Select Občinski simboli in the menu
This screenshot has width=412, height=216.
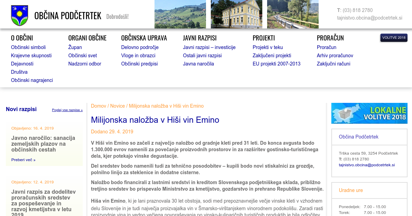click(x=28, y=47)
